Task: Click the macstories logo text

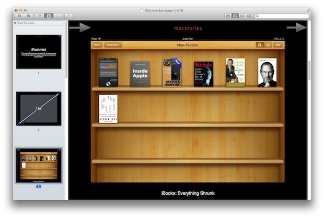Action: click(188, 28)
